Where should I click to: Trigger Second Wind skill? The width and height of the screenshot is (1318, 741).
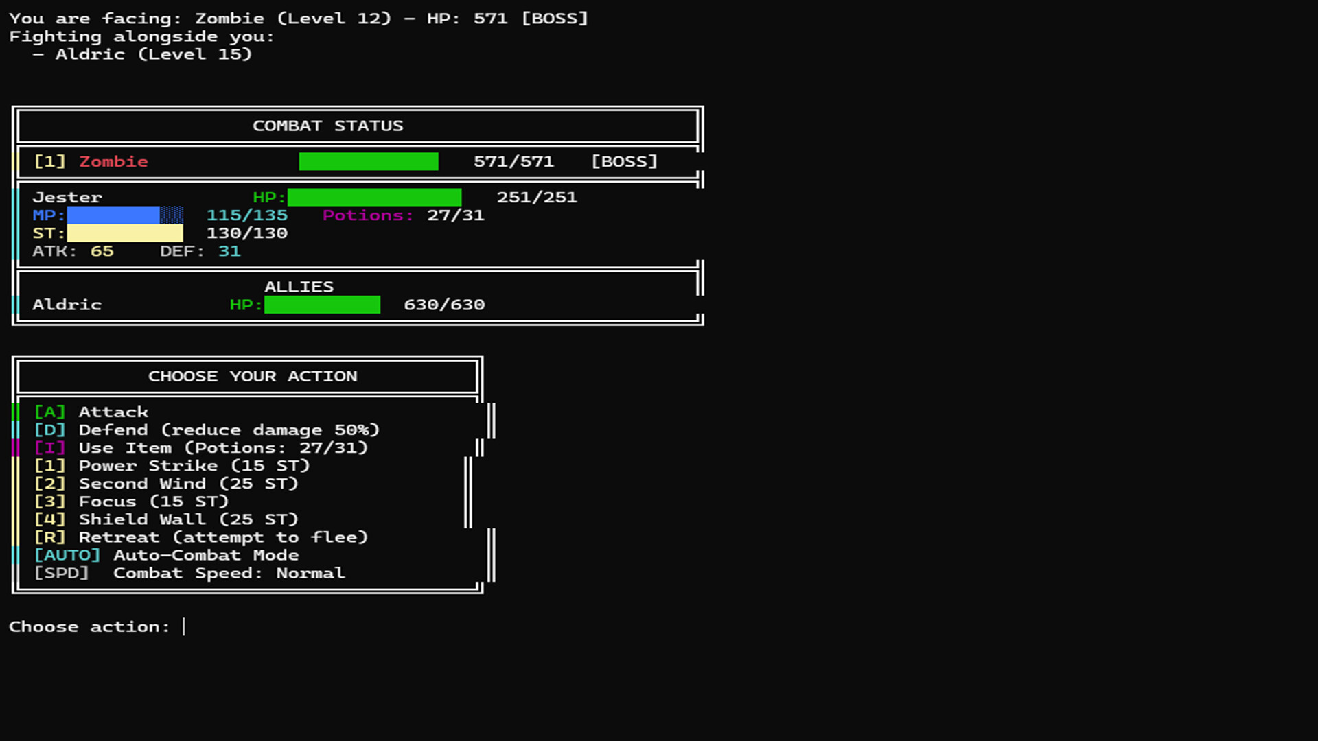[187, 483]
